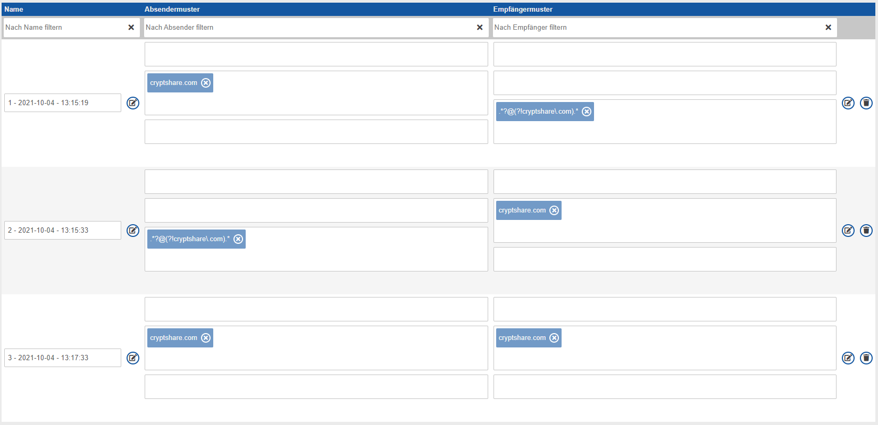Screen dimensions: 878x425
Task: Remove cryptshare.com tag from rule 3 sender pattern
Action: (x=206, y=338)
